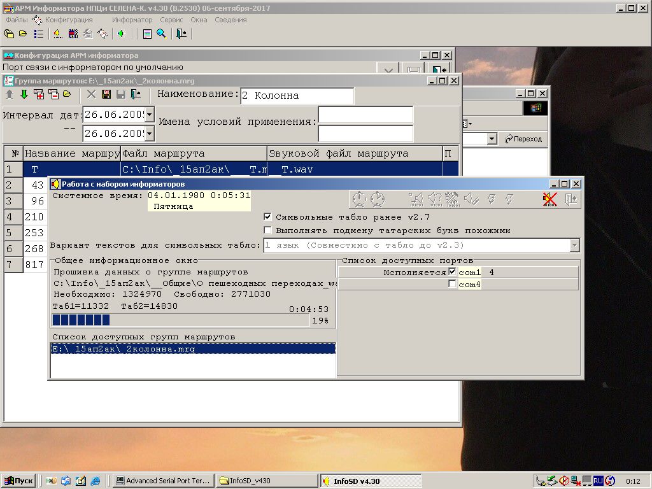Open the stacked folders icon in main toolbar
This screenshot has width=652, height=489.
(9, 34)
